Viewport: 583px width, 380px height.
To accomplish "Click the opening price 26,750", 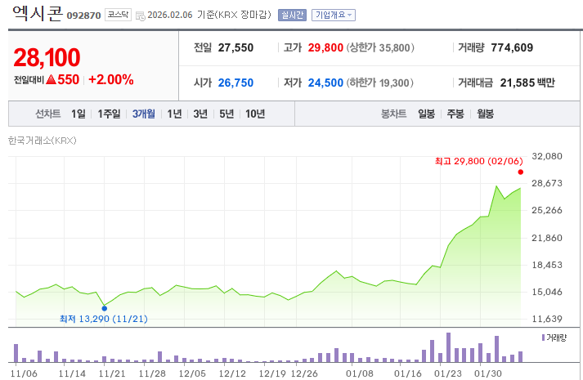I will click(x=235, y=83).
